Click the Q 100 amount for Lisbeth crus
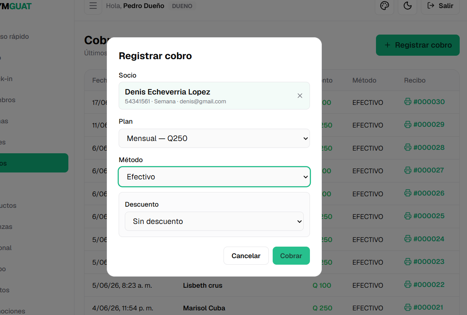Viewport: 467px width, 315px height. [322, 285]
